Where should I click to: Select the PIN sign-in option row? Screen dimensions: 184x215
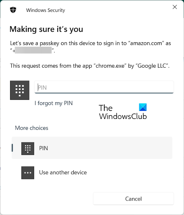point(92,148)
